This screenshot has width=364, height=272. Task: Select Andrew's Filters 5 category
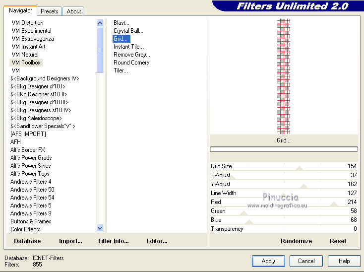(x=31, y=205)
